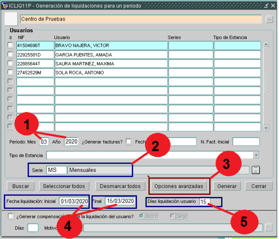This screenshot has height=239, width=279.
Task: Click Desmarcar todos button
Action: (120, 186)
